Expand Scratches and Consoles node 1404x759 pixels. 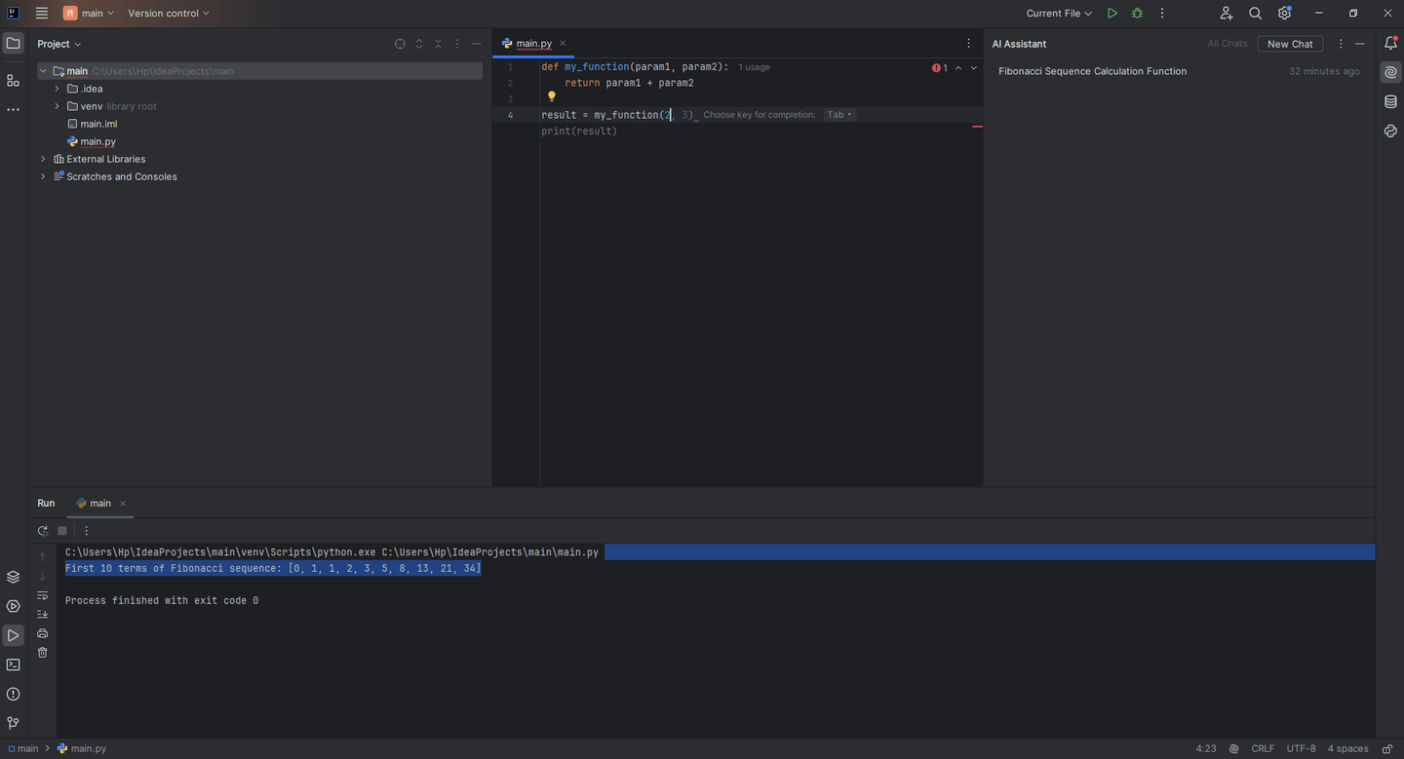click(43, 176)
